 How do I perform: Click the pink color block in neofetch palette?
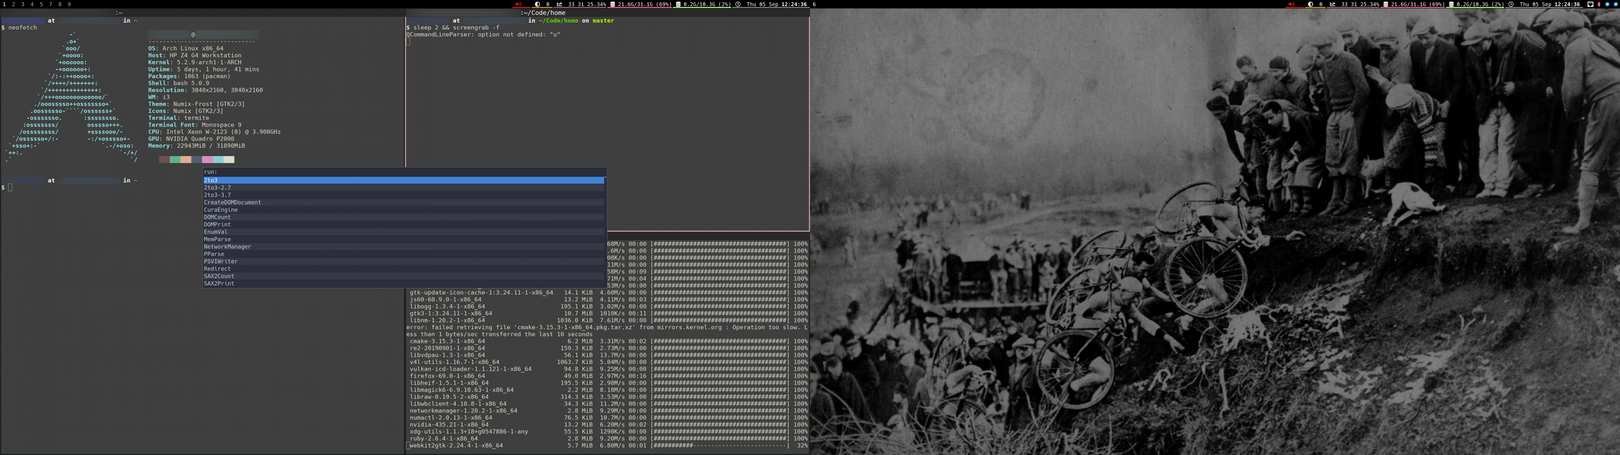pos(207,160)
